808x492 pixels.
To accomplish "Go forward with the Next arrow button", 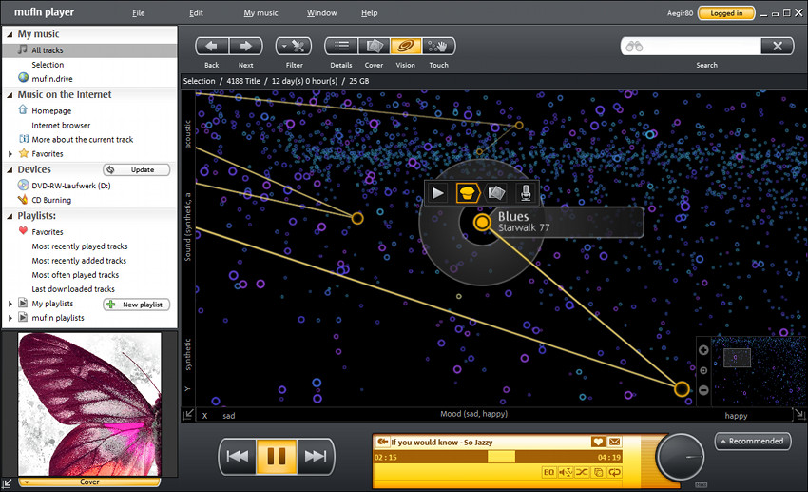I will [246, 47].
